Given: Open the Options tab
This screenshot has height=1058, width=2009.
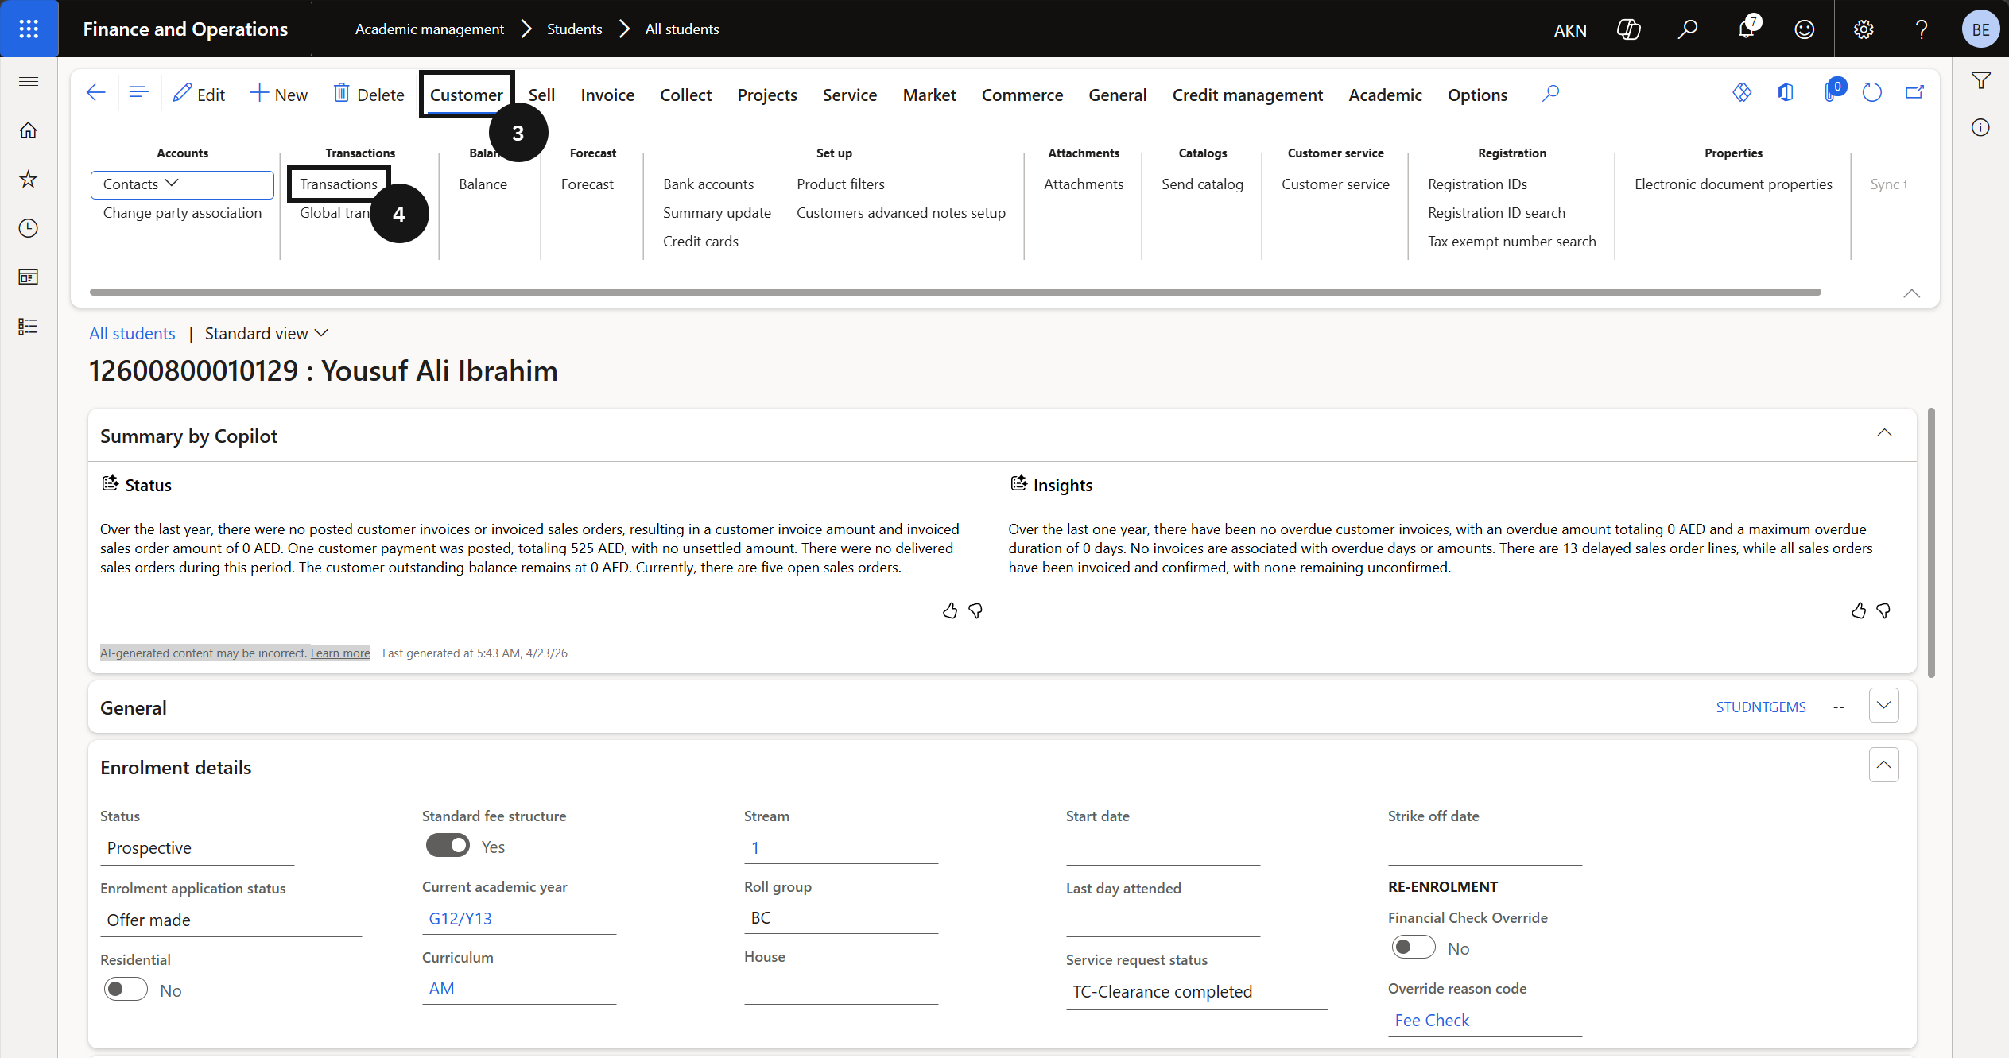Looking at the screenshot, I should click(1477, 95).
